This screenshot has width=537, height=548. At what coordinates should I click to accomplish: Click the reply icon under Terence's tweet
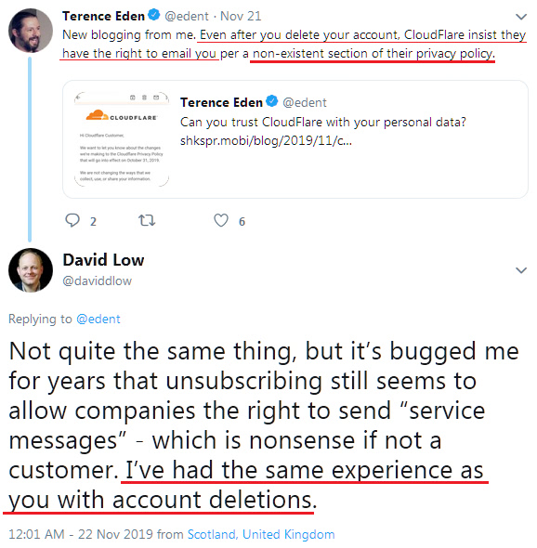[72, 220]
